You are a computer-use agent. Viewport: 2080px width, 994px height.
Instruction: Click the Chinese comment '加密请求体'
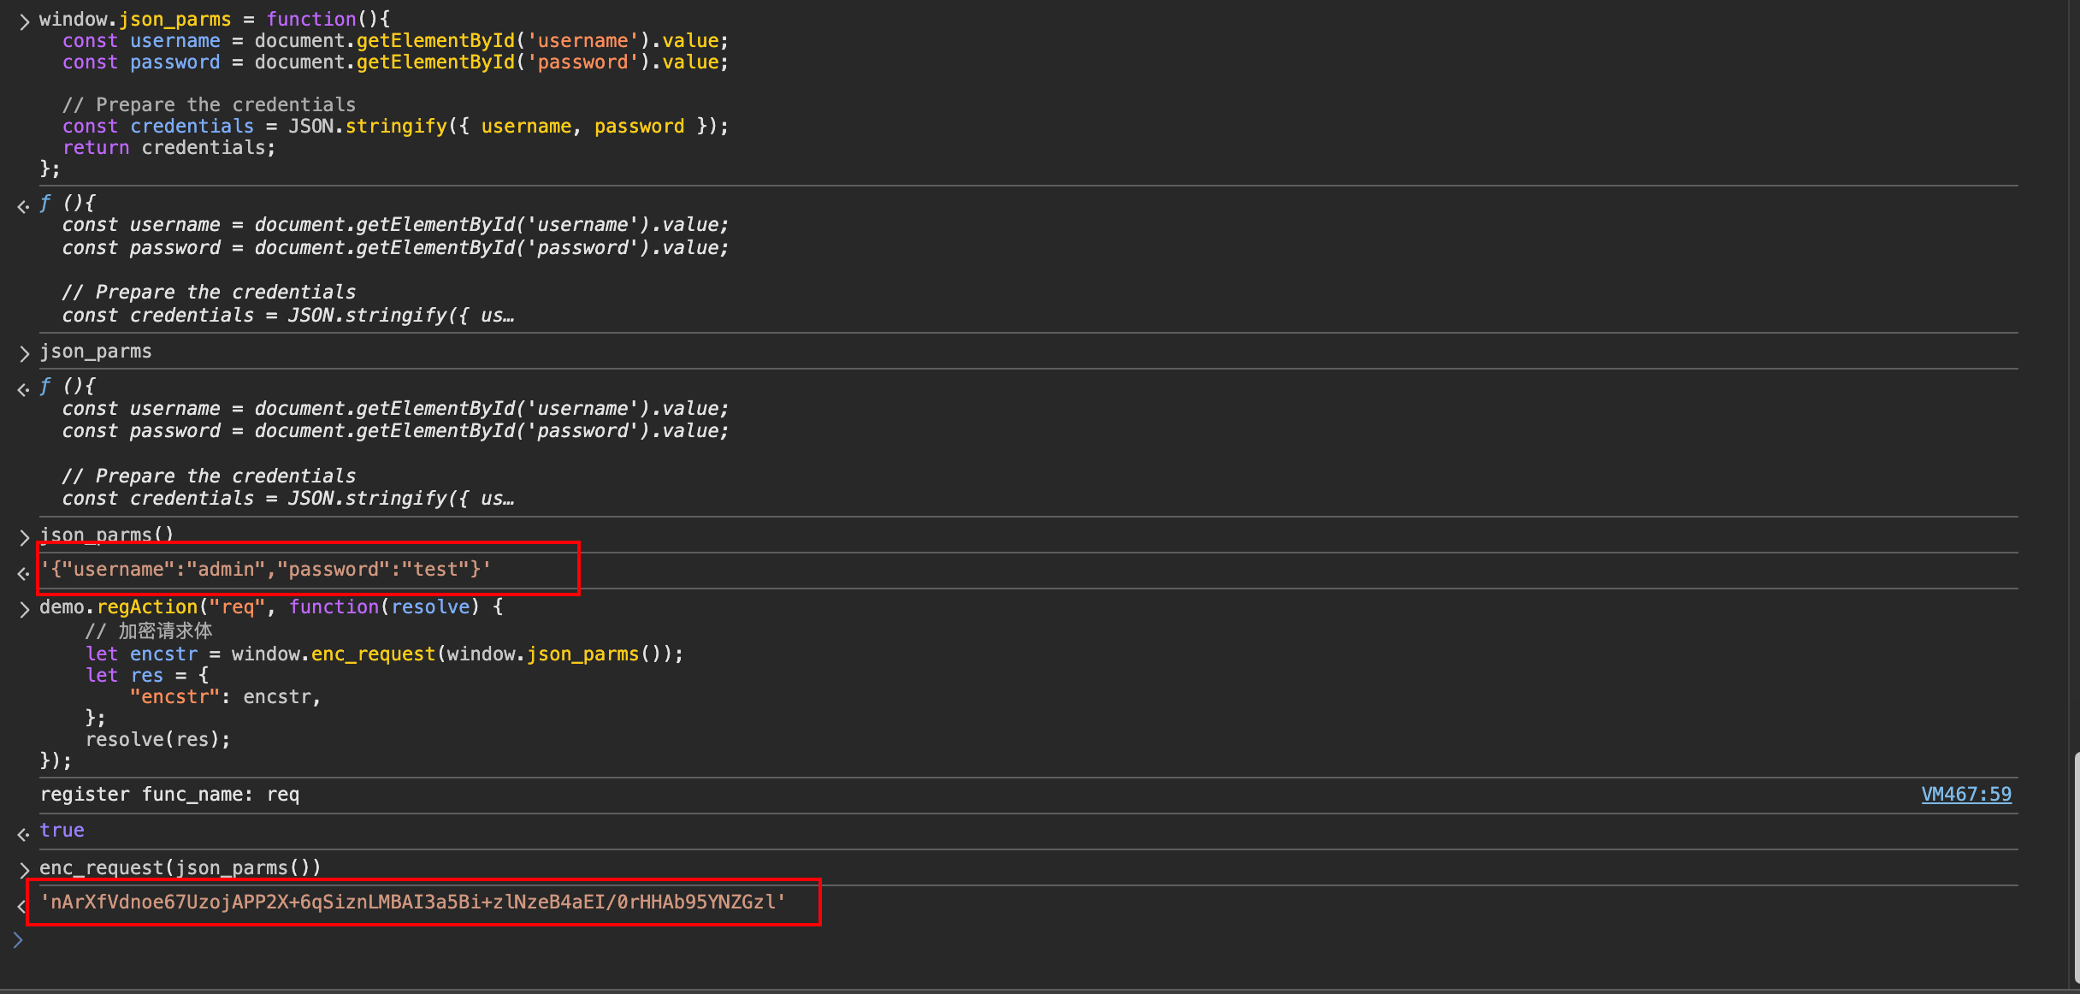[165, 630]
